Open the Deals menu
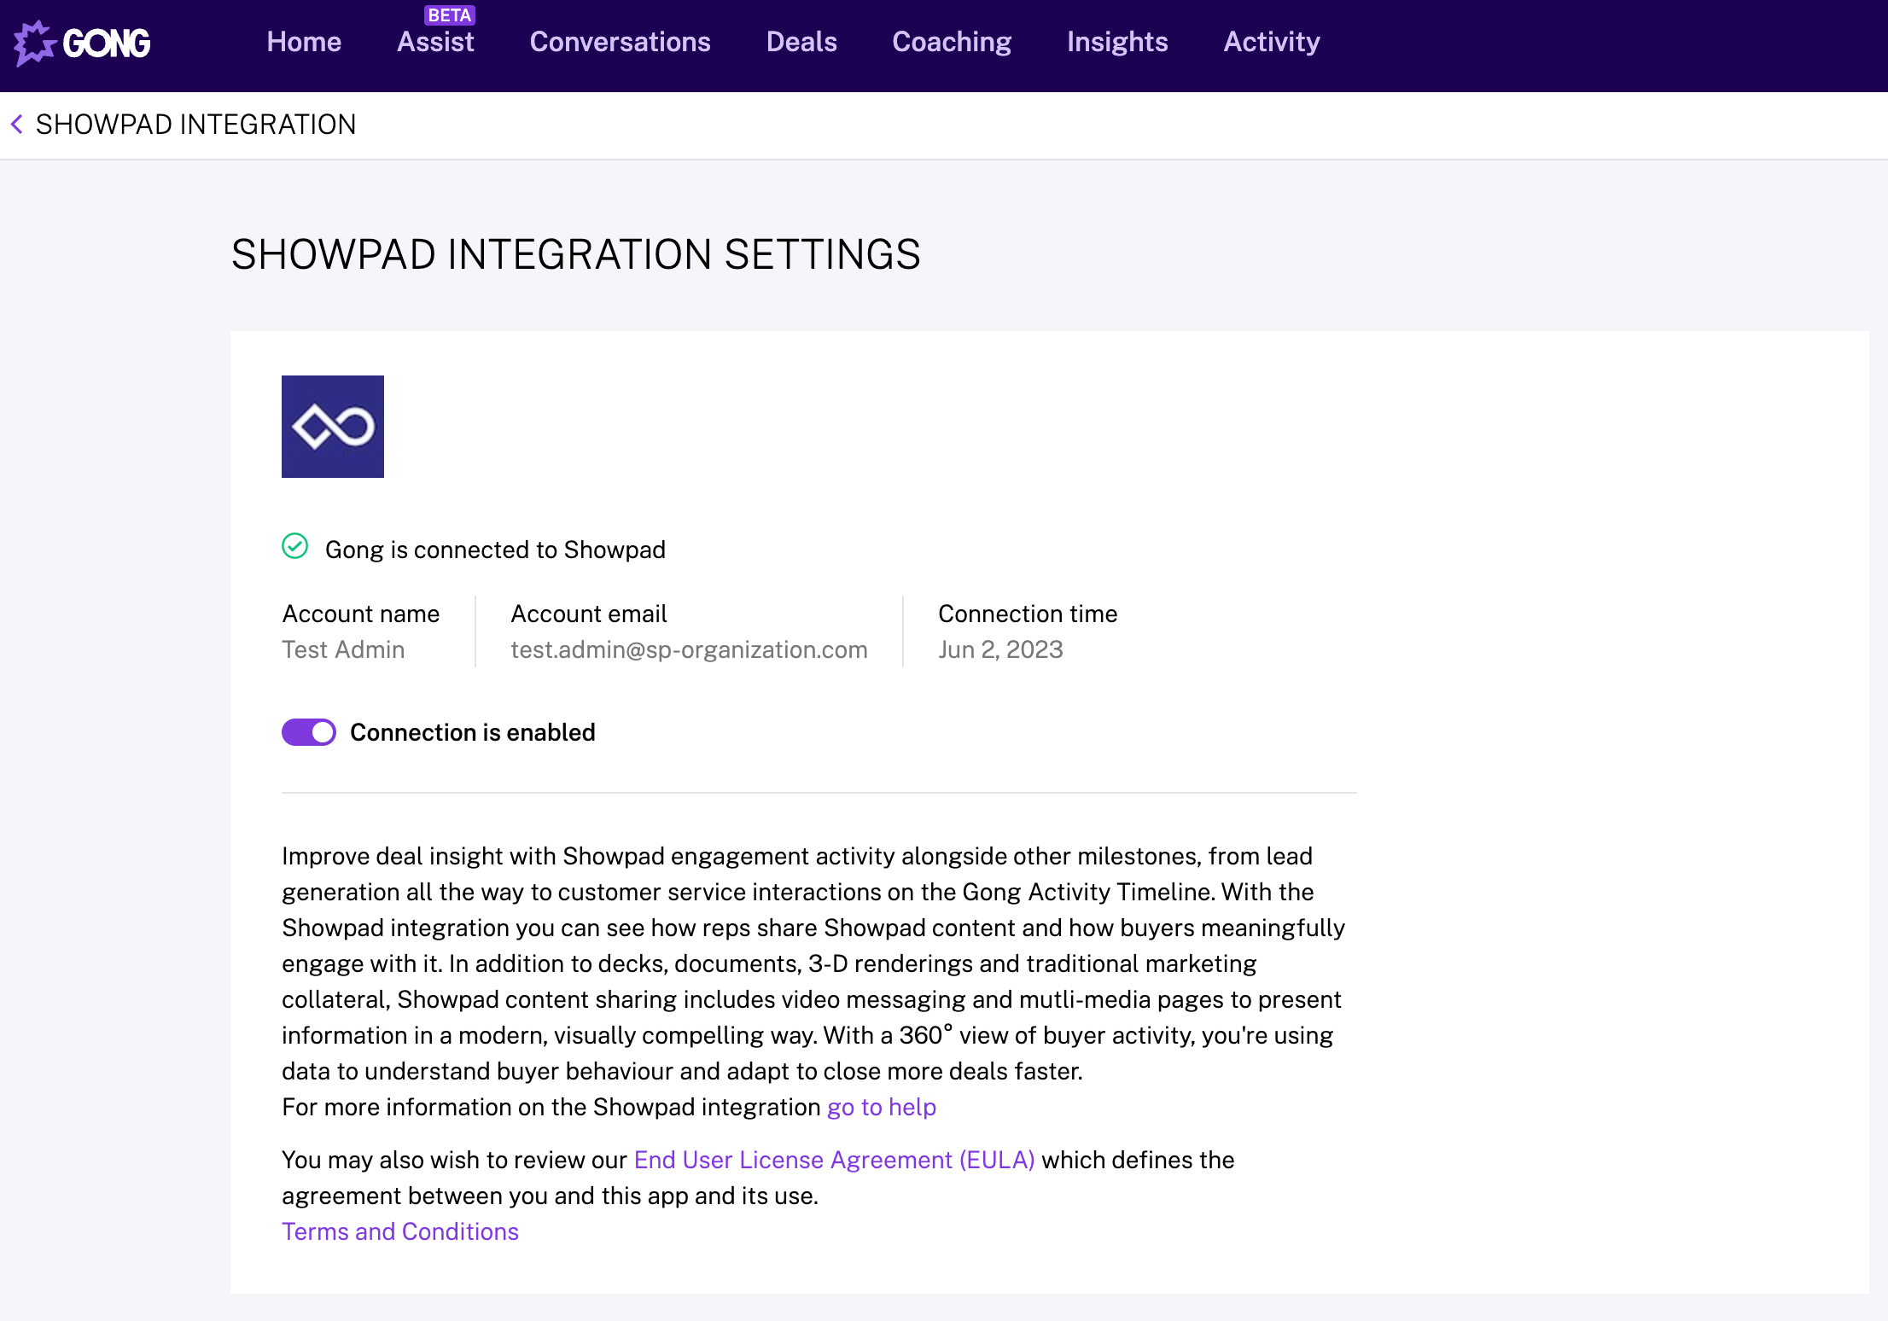 pos(801,42)
